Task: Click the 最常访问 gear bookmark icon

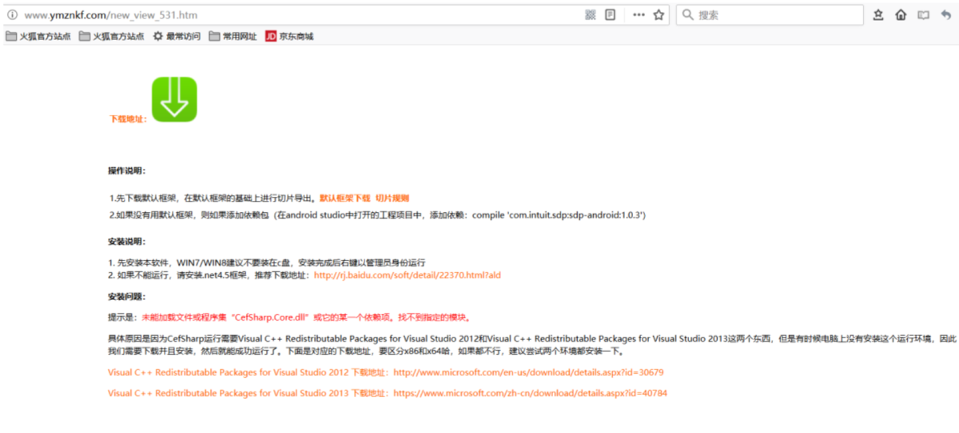Action: [158, 37]
